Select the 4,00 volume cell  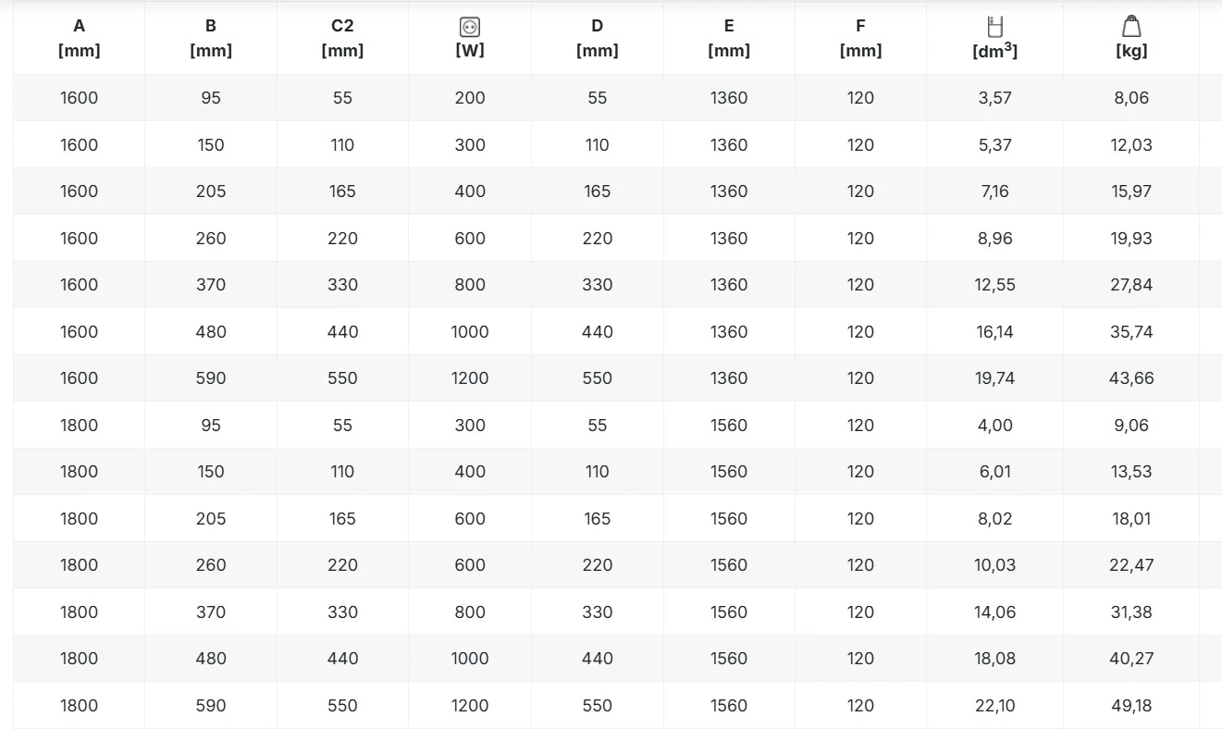pyautogui.click(x=994, y=426)
